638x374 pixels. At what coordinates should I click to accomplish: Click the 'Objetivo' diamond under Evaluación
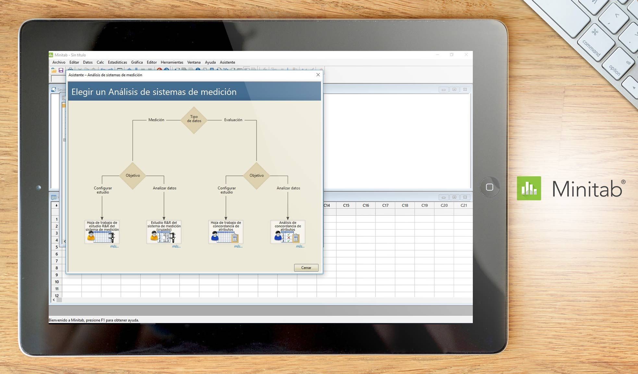click(256, 175)
